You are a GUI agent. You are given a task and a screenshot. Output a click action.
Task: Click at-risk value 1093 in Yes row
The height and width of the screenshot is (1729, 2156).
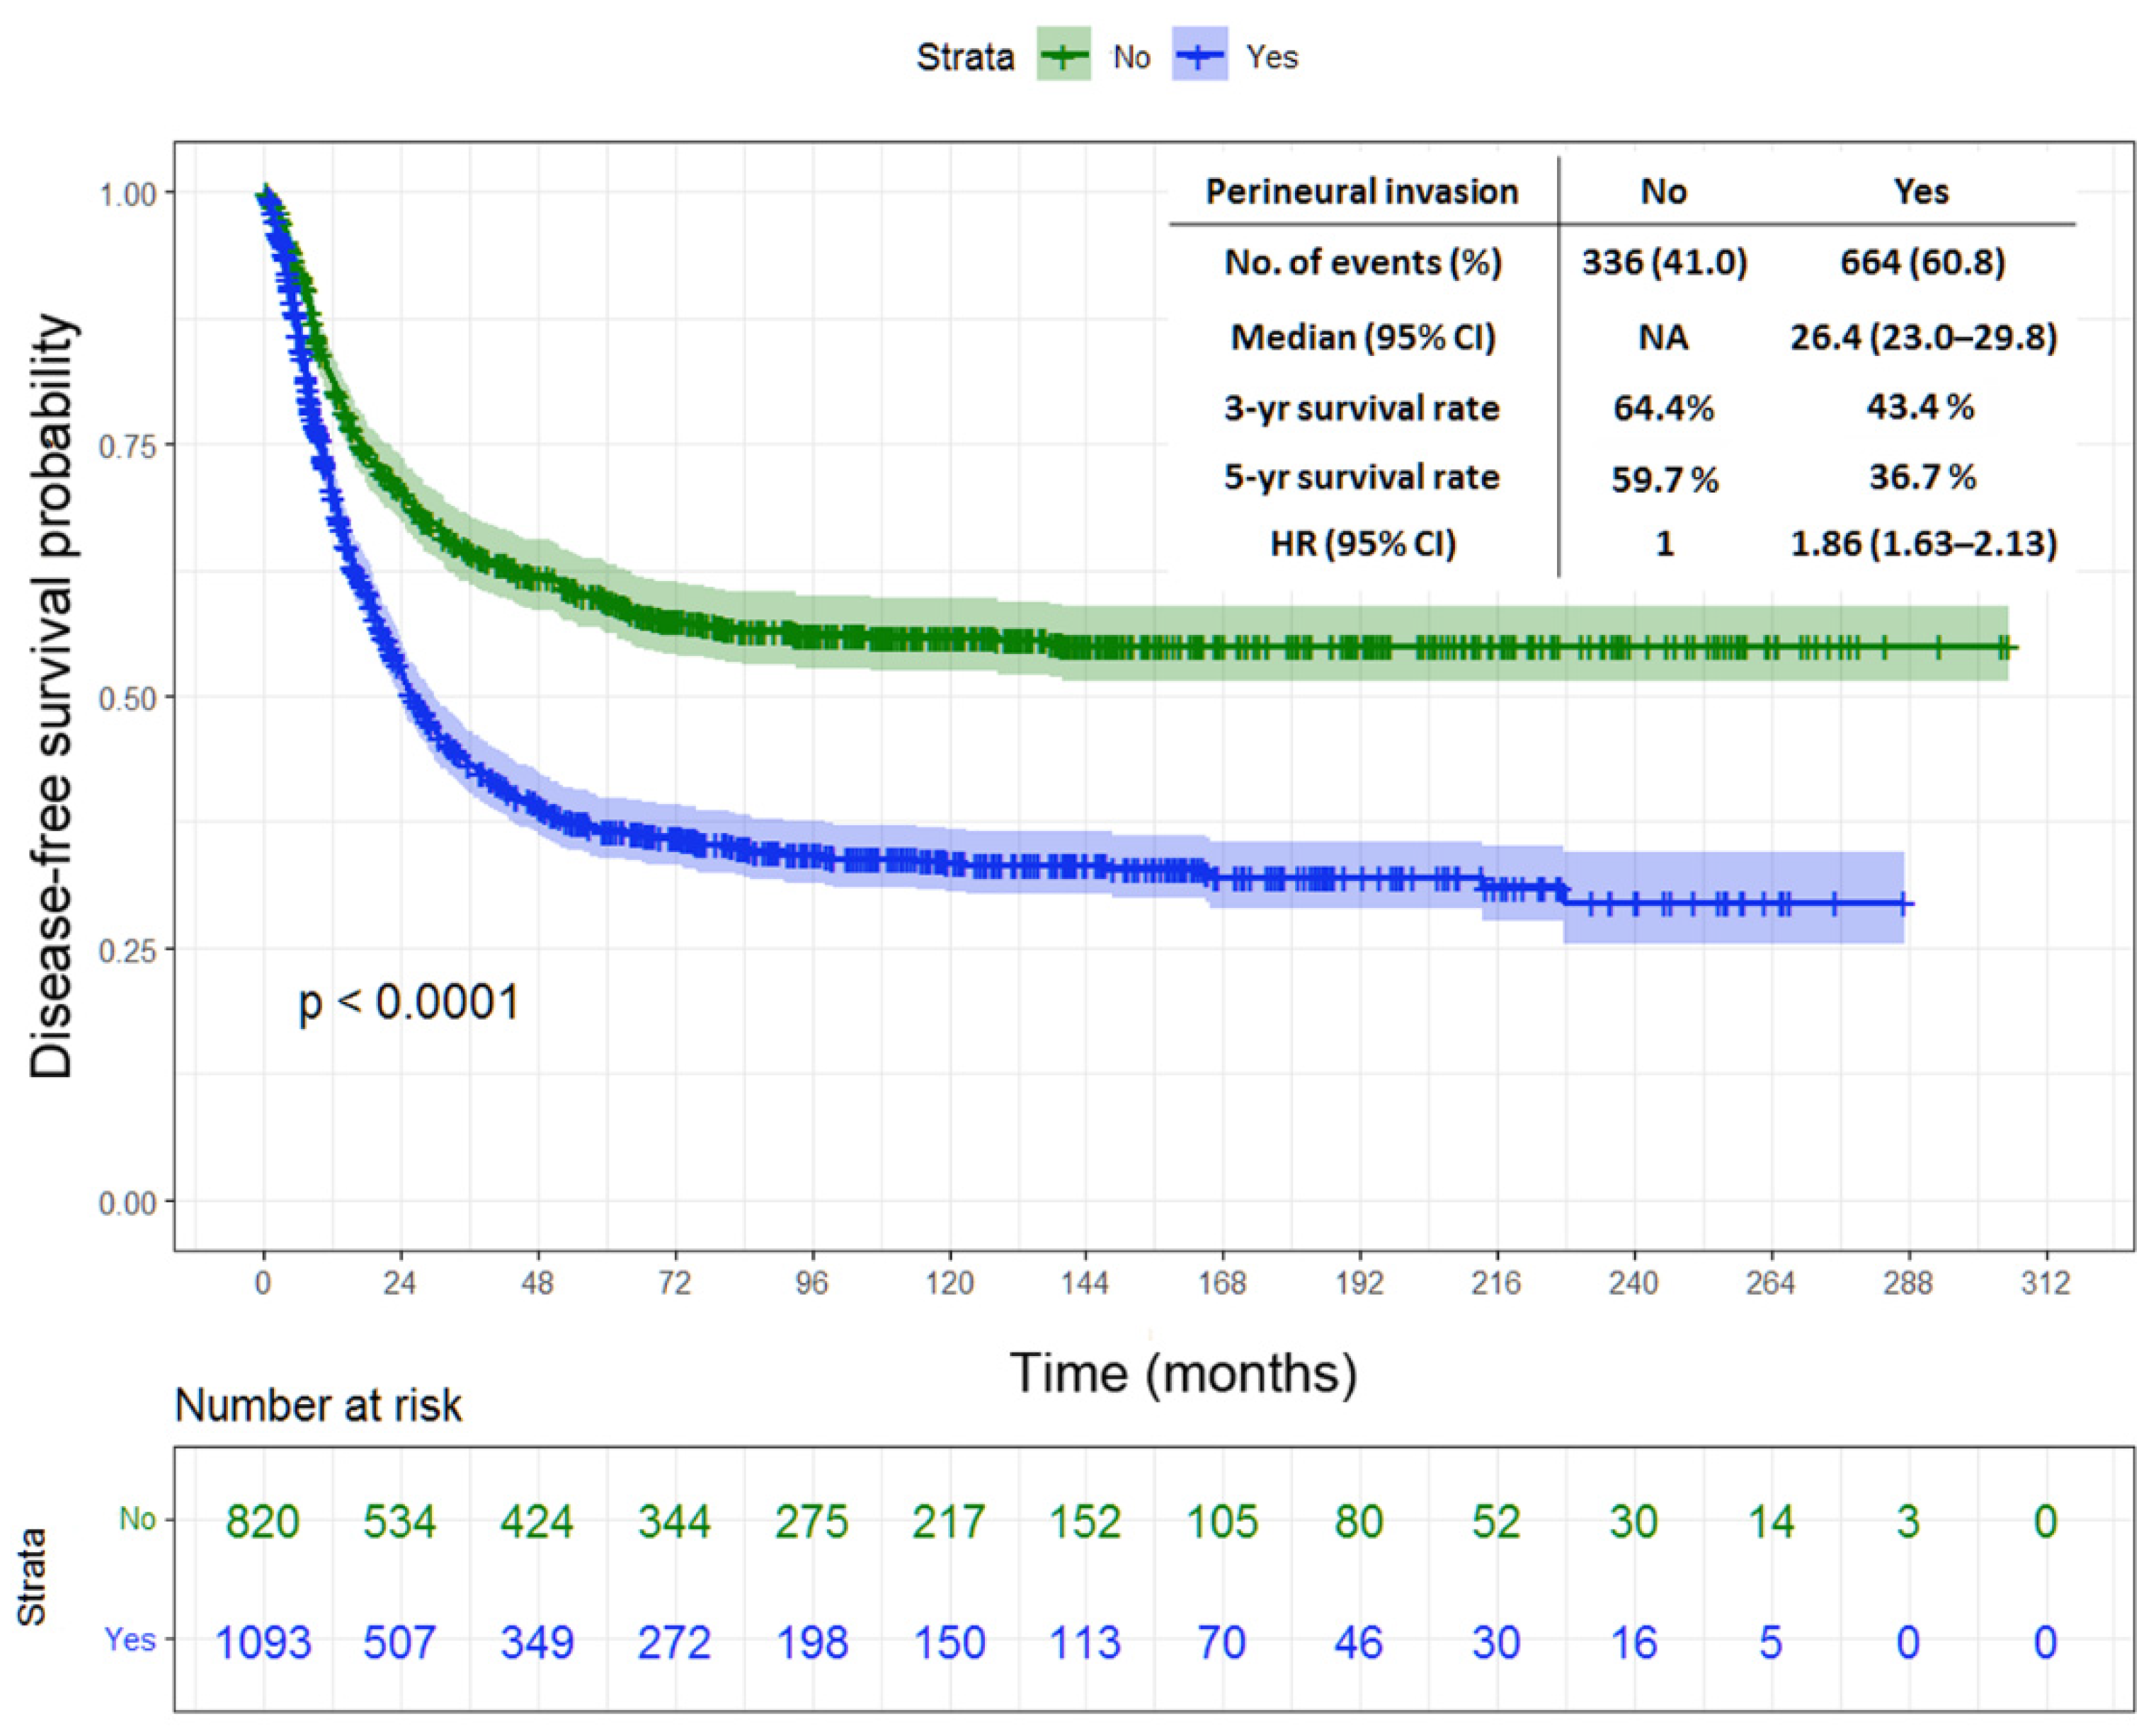coord(263,1642)
